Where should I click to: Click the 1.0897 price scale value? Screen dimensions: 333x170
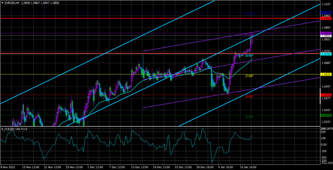pos(326,28)
